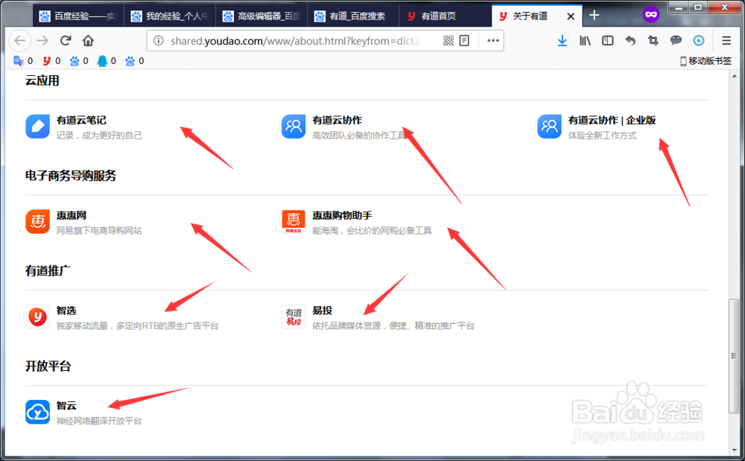Click the QR code icon in address bar

click(x=448, y=41)
